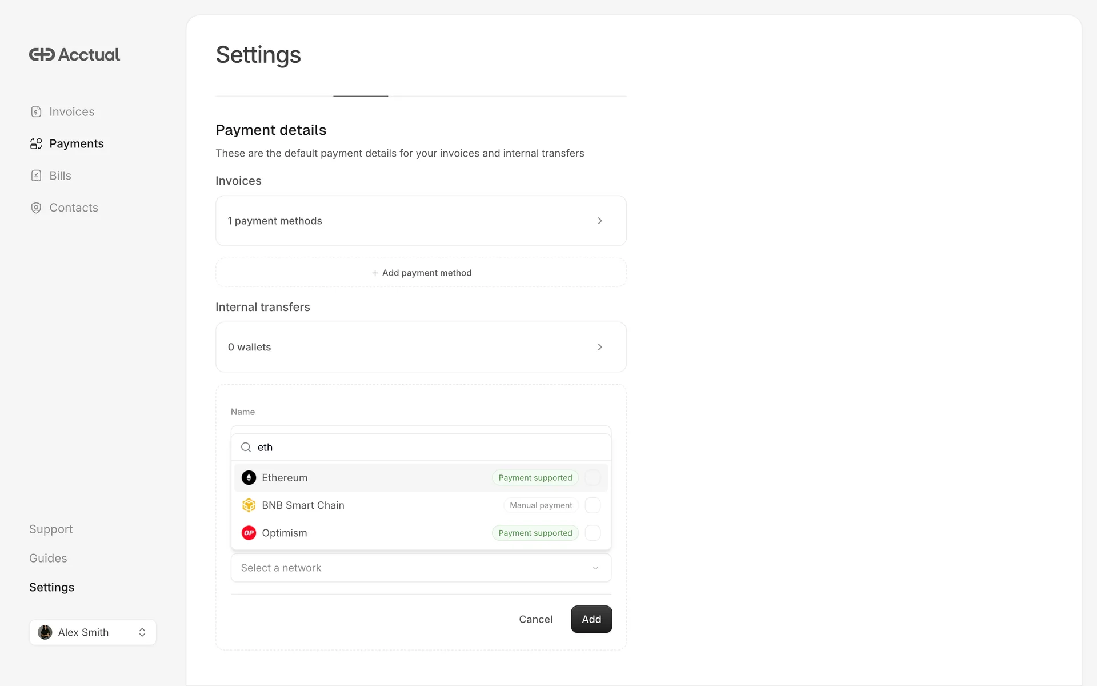Image resolution: width=1097 pixels, height=686 pixels.
Task: Check the Optimism network checkbox
Action: point(592,533)
